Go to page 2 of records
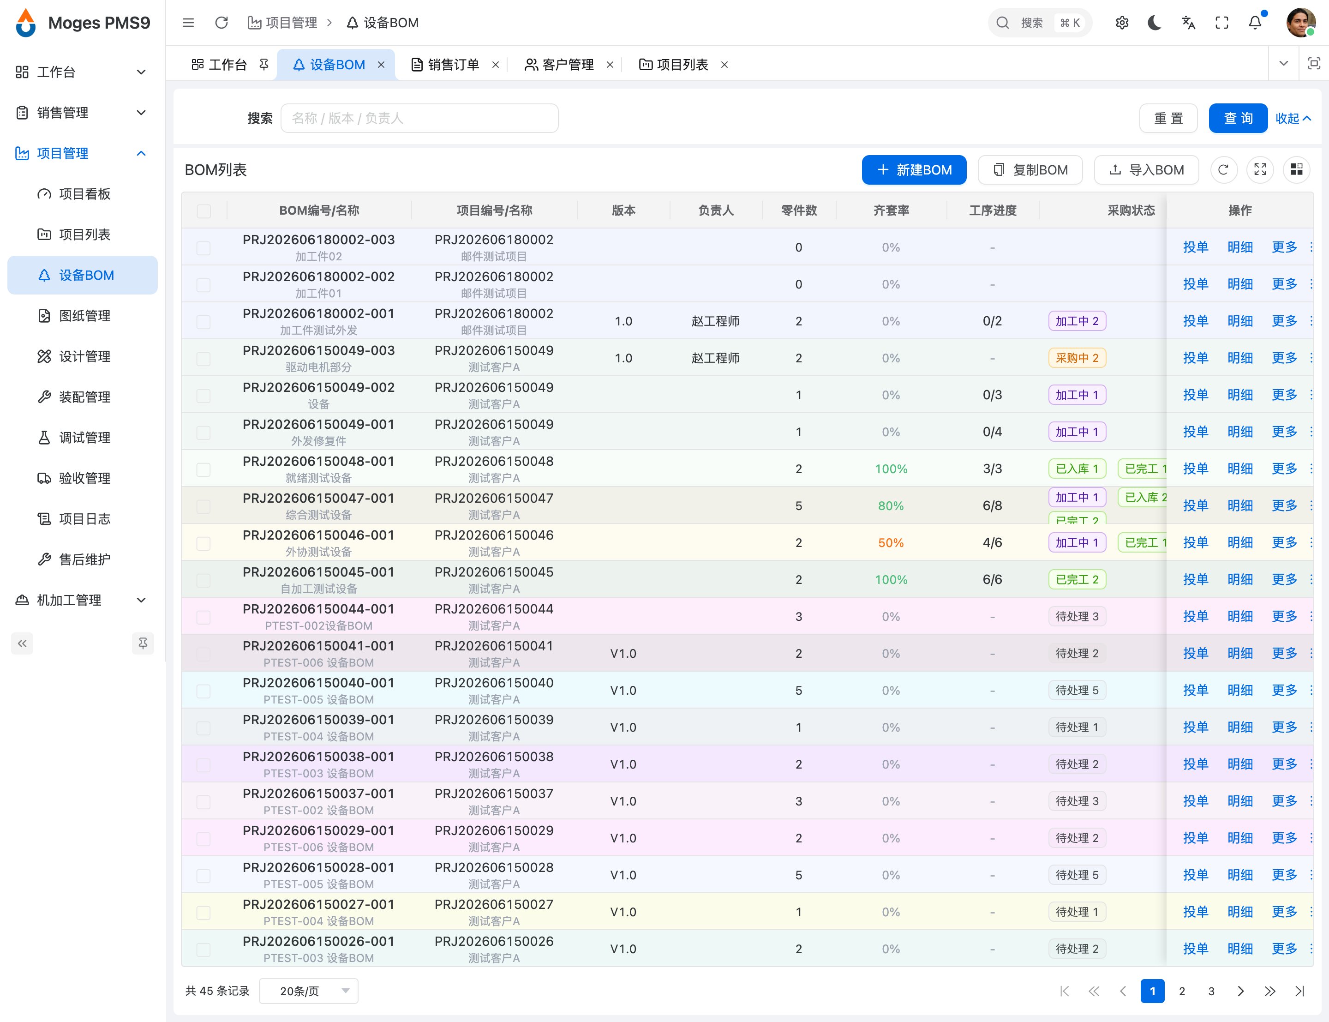Viewport: 1329px width, 1022px height. pos(1181,991)
